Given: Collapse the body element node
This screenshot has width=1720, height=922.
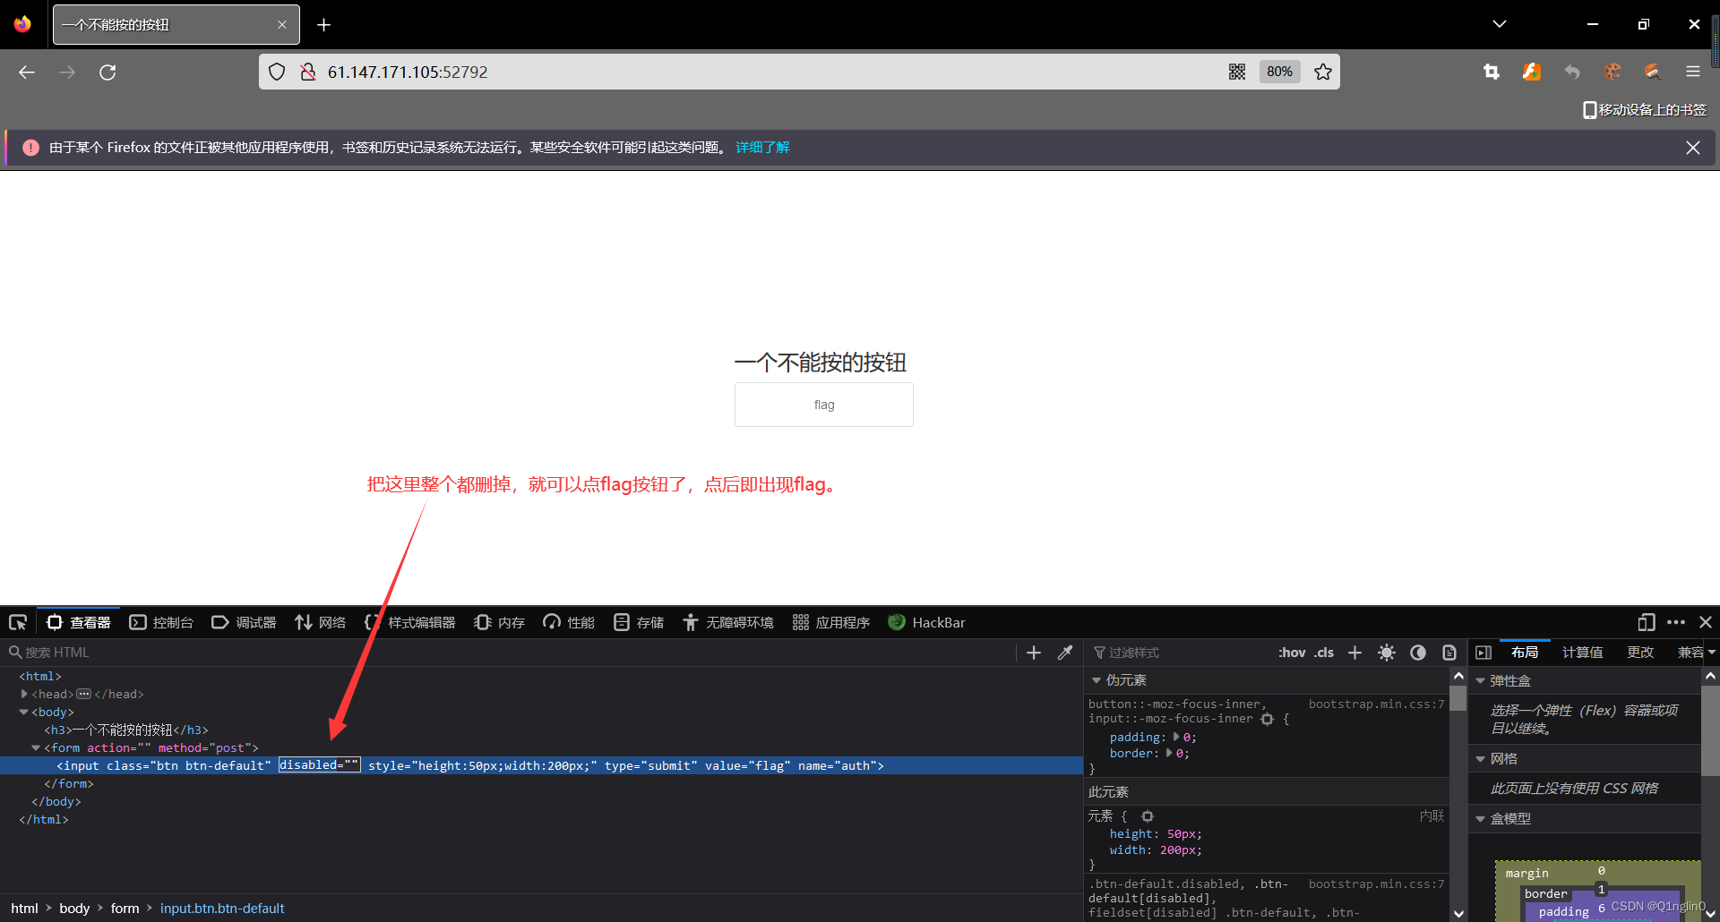Looking at the screenshot, I should [24, 712].
